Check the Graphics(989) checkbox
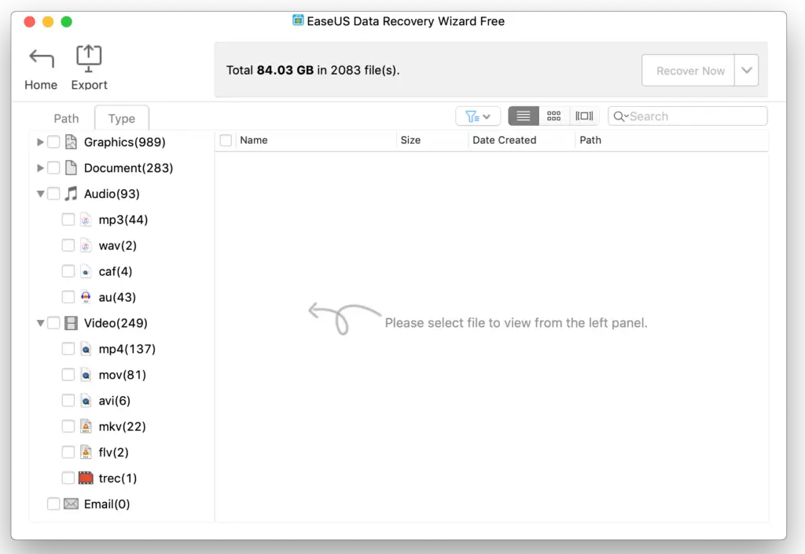The height and width of the screenshot is (554, 805). 53,142
